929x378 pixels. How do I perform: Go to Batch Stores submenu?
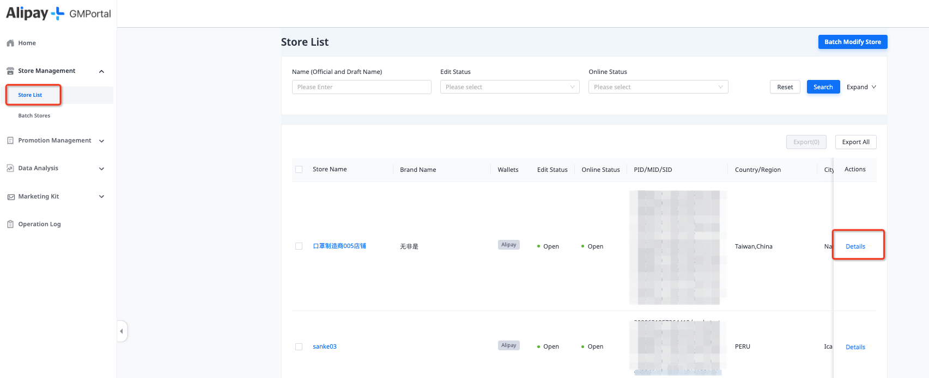[34, 116]
